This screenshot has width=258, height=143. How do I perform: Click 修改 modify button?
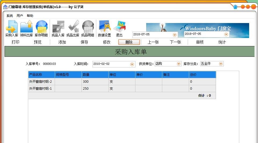point(107,42)
